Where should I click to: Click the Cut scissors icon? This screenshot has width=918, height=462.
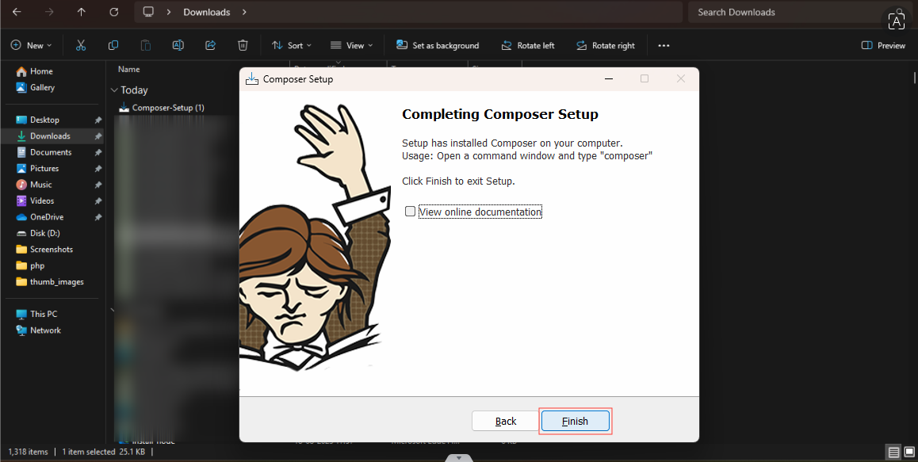point(81,45)
